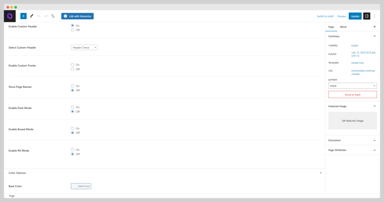This screenshot has height=202, width=384.
Task: Switch to the Page tab
Action: (x=331, y=27)
